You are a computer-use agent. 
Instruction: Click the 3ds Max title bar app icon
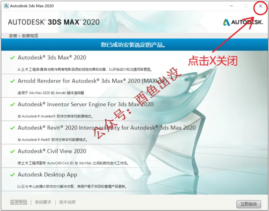pos(6,6)
